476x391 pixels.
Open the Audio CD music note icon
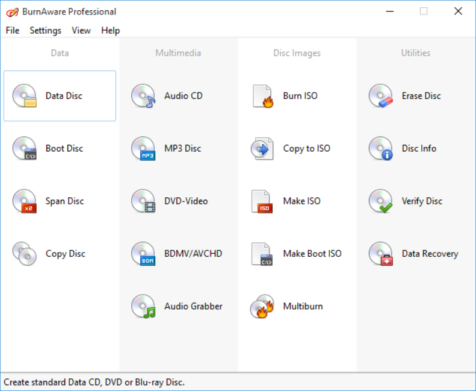tap(143, 96)
